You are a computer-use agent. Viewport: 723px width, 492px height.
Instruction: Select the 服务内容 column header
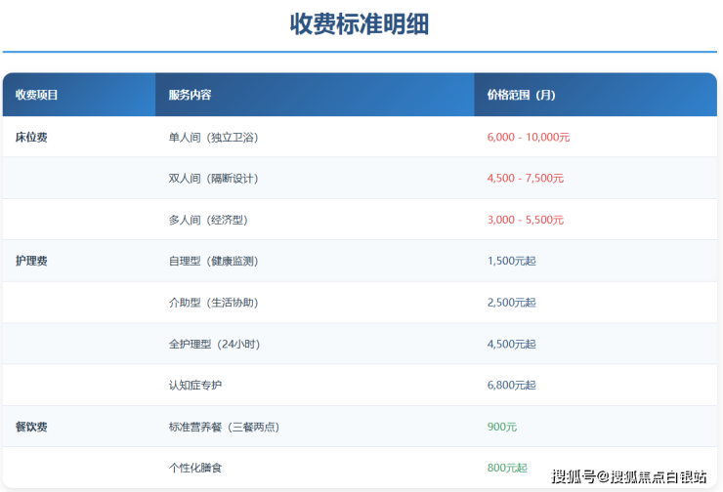point(190,95)
